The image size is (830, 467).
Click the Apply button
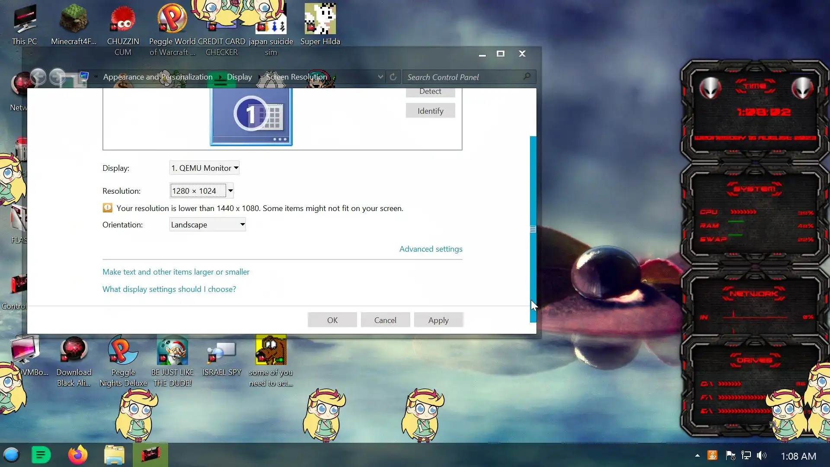tap(438, 320)
